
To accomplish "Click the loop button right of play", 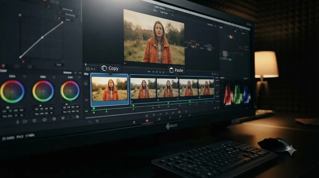I will pos(163,72).
